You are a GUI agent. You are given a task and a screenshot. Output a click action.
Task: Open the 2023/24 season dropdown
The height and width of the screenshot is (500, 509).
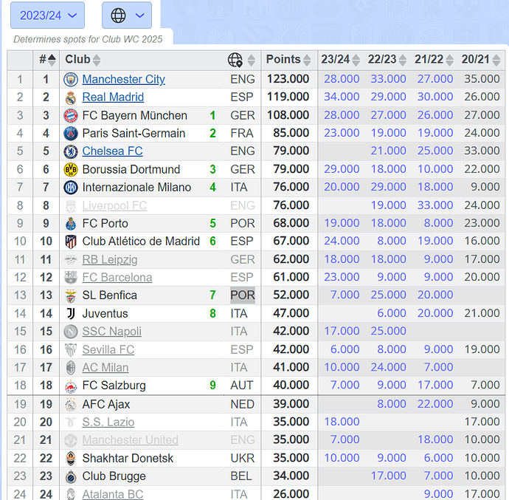[x=48, y=16]
